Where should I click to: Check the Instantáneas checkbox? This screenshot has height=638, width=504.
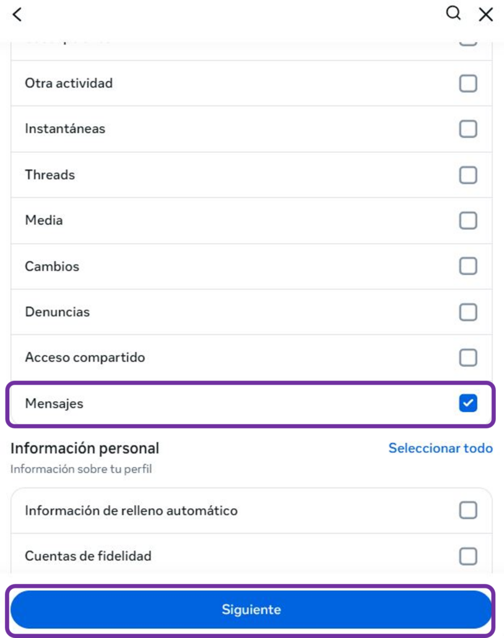coord(469,129)
